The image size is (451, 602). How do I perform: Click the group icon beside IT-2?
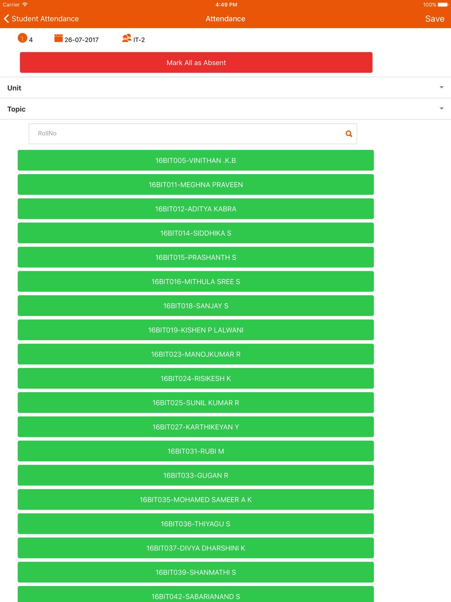click(x=127, y=38)
